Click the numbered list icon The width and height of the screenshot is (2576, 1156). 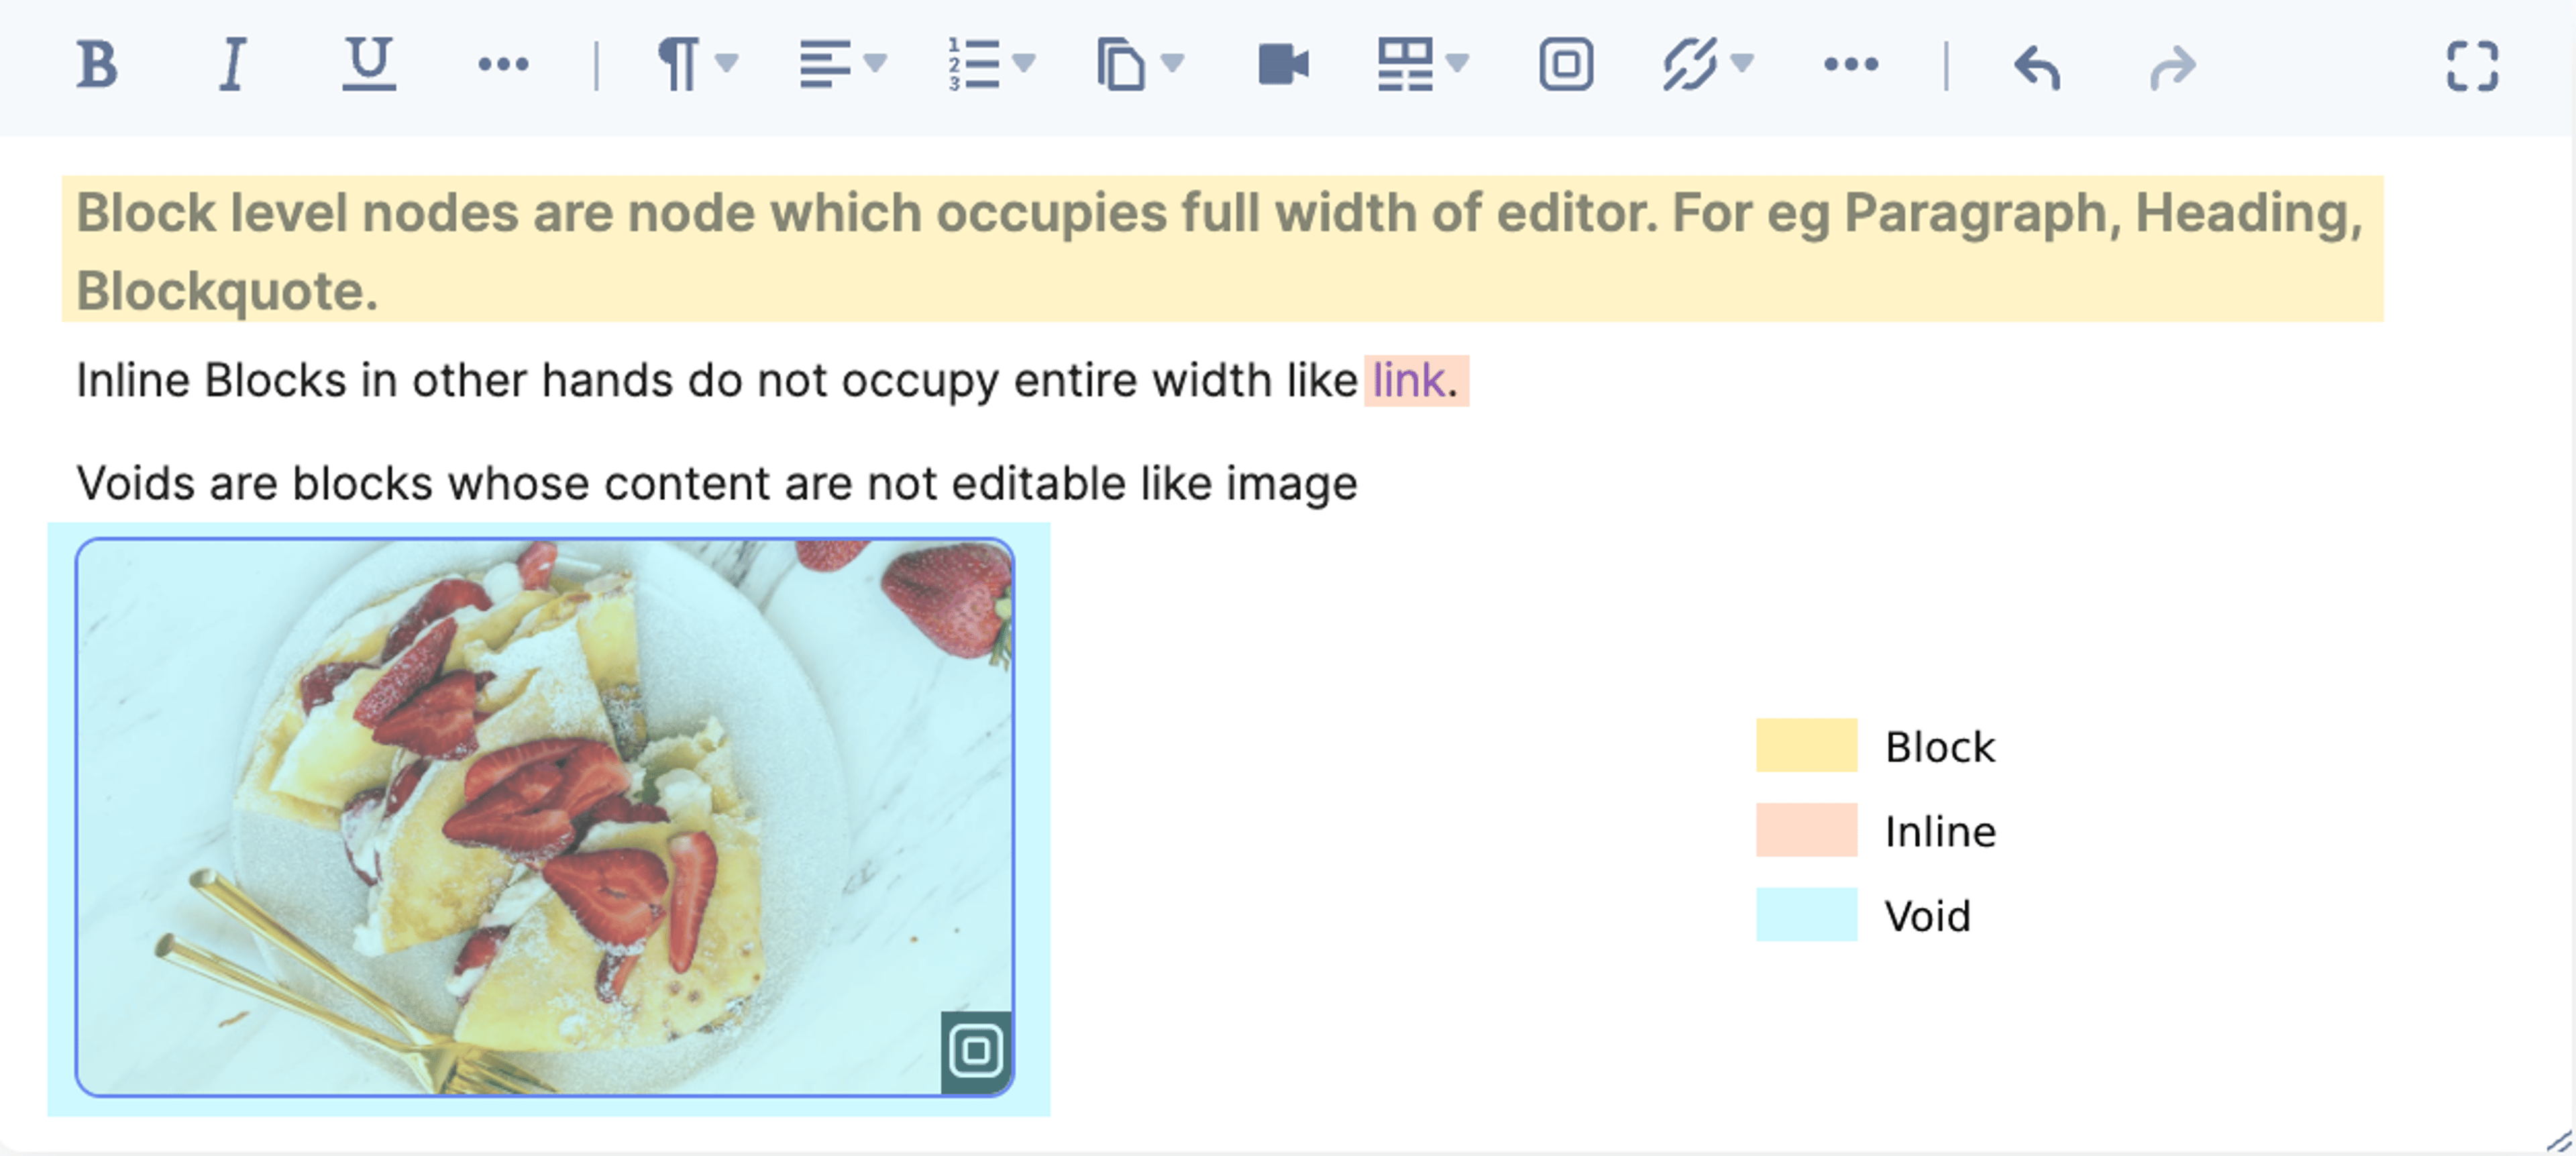tap(973, 65)
